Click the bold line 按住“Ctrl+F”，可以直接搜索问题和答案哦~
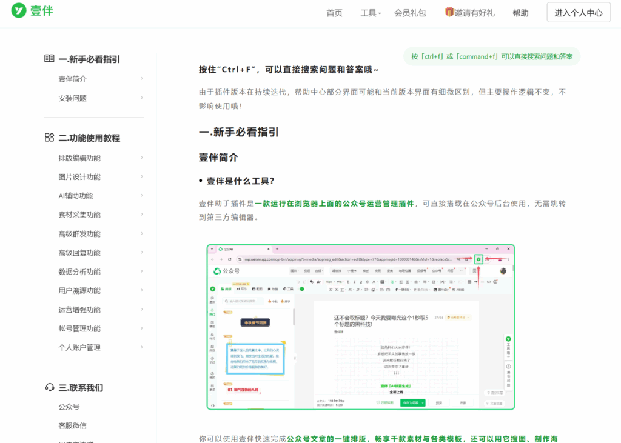 (x=289, y=70)
